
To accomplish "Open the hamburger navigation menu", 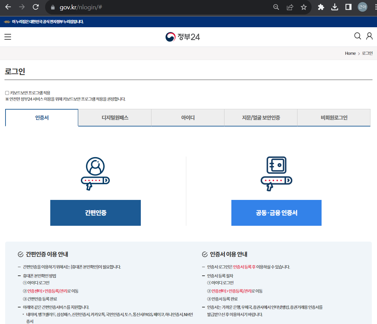I will (x=8, y=37).
